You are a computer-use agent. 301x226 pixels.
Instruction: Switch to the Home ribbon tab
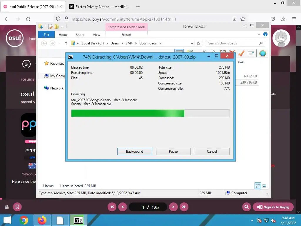[x=63, y=35]
